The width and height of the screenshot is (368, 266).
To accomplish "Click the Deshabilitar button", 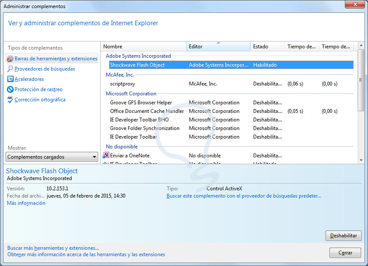I will tap(343, 236).
